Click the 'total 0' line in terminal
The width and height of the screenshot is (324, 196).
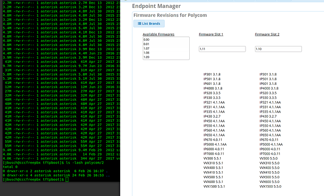(x=10, y=167)
